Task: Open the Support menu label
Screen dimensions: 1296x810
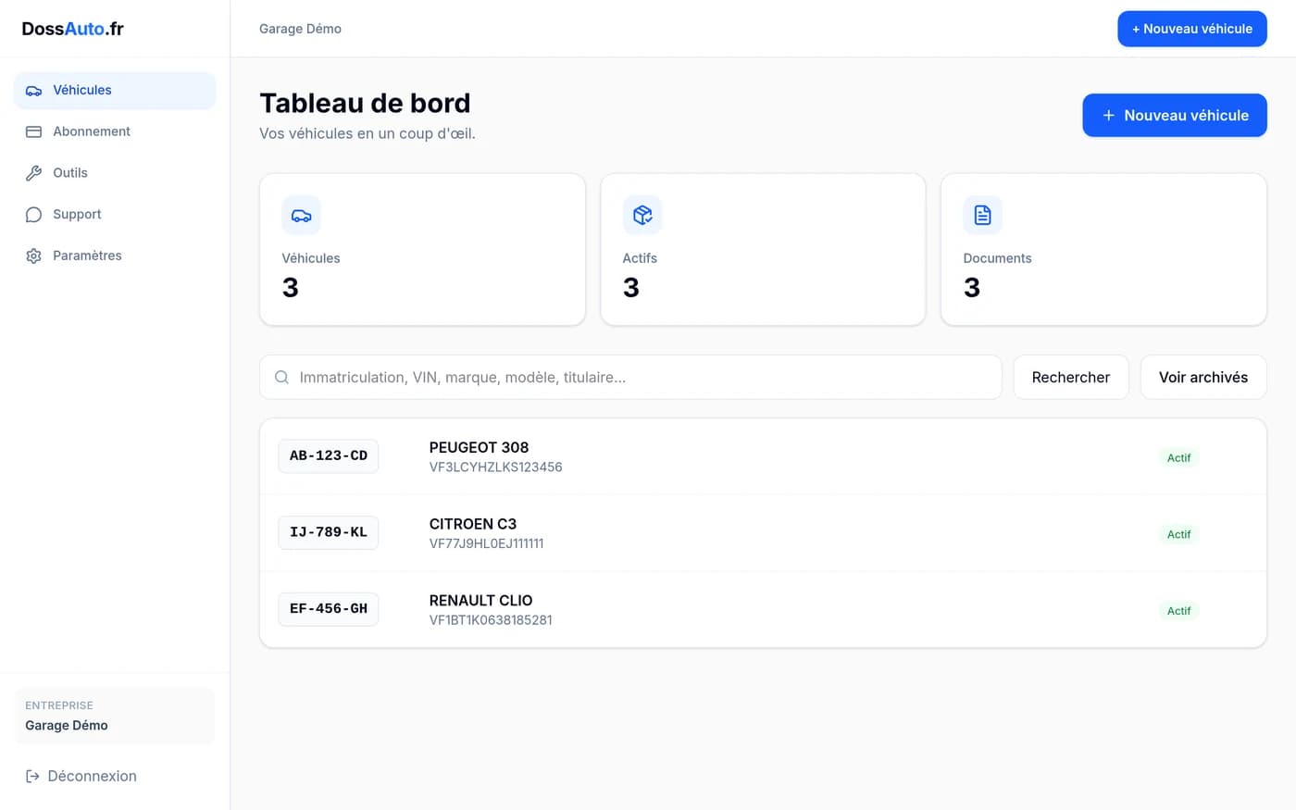Action: pyautogui.click(x=77, y=215)
